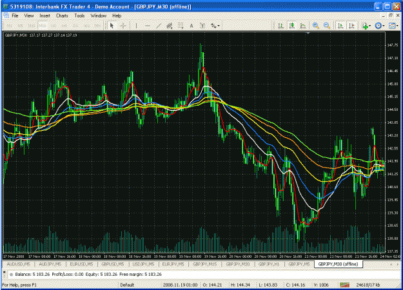This screenshot has width=403, height=290.
Task: Click the application icon in the title bar
Action: pos(5,6)
